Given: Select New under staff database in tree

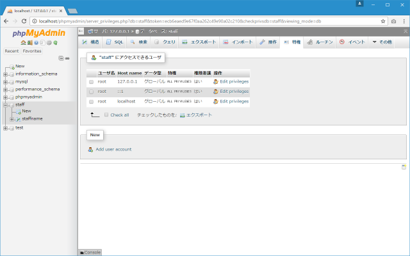Looking at the screenshot, I should [26, 111].
